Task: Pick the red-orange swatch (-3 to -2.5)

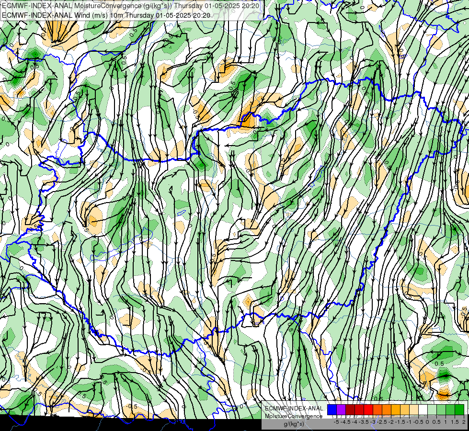Action: (377, 409)
